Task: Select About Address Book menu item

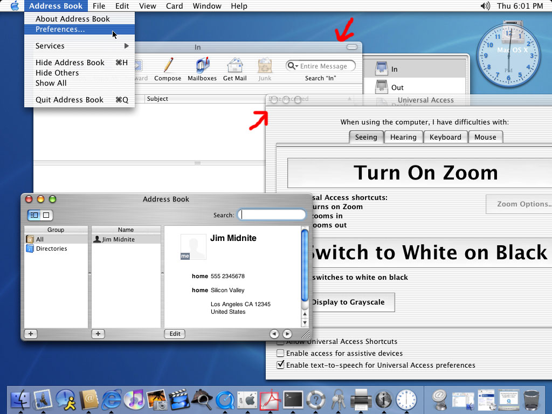Action: click(x=80, y=19)
